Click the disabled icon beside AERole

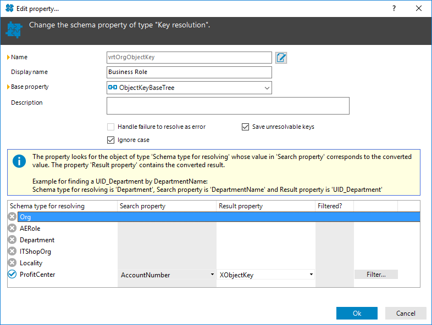[x=12, y=229]
